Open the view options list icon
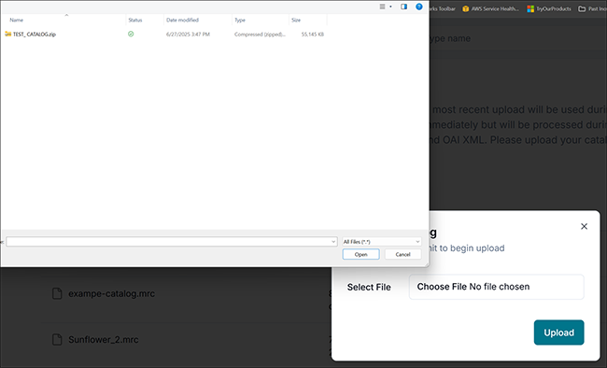 383,7
